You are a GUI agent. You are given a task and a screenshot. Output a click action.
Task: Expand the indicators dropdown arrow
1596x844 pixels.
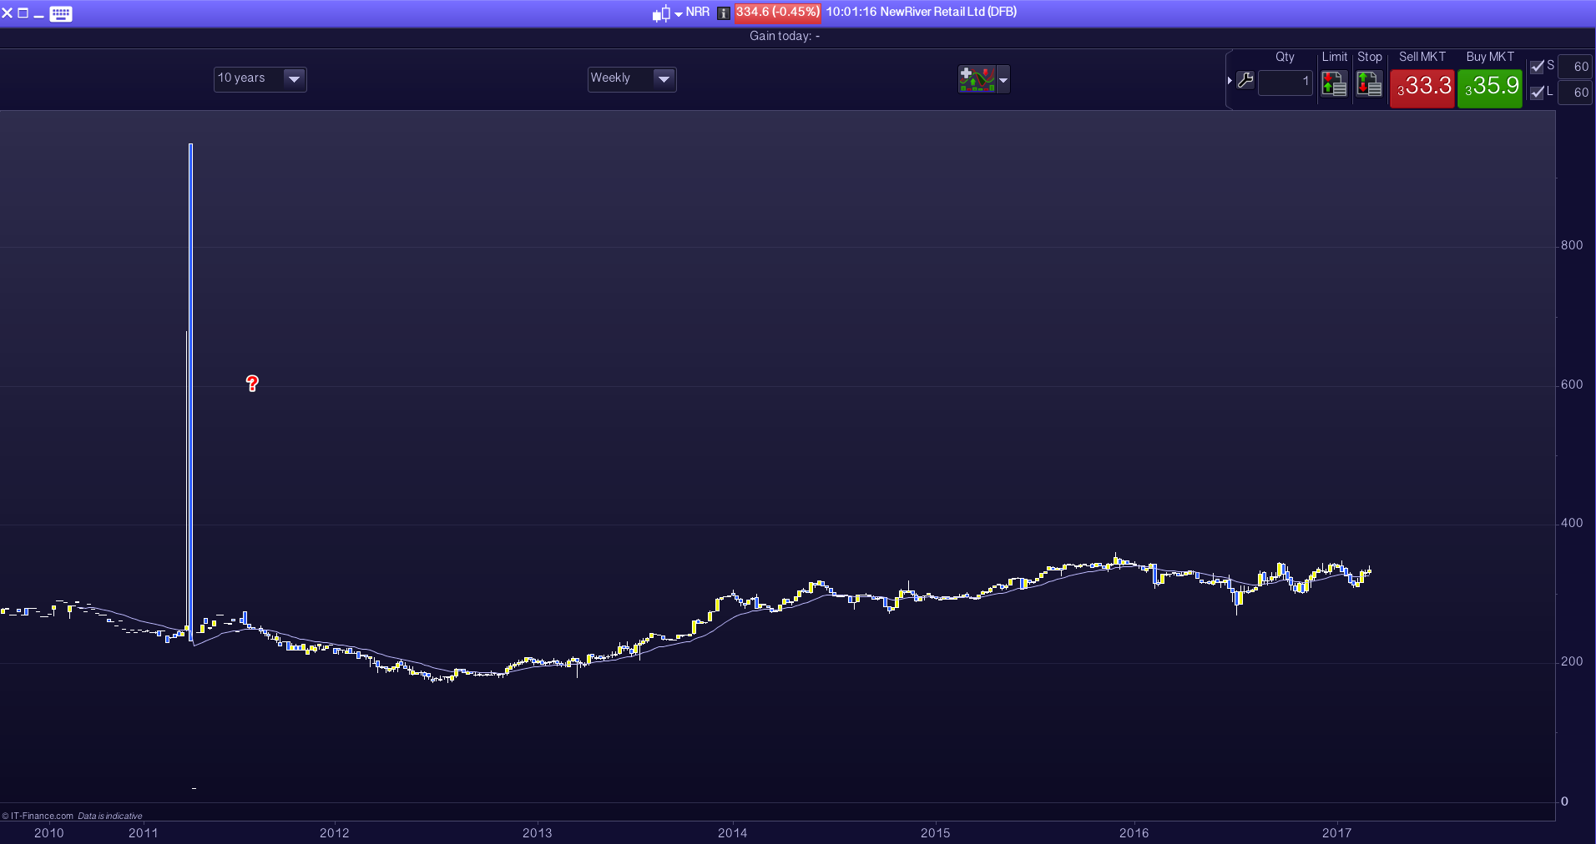point(1003,80)
